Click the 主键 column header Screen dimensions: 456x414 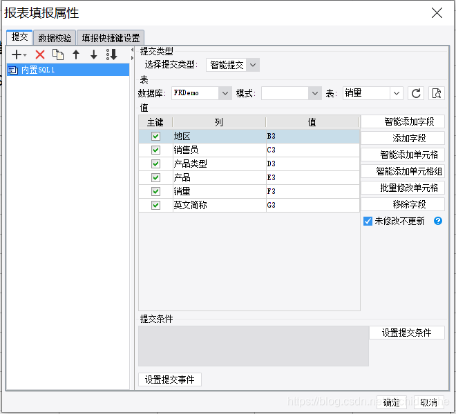(x=155, y=122)
